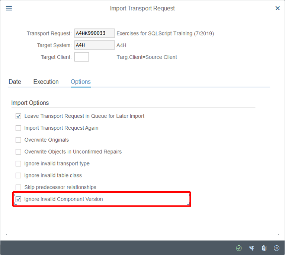The height and width of the screenshot is (255, 285).
Task: Enable Import Transport Request Again
Action: [18, 128]
